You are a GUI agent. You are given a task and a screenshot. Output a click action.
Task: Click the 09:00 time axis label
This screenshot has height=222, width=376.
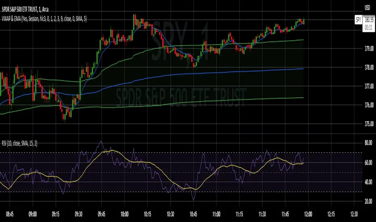(33, 214)
